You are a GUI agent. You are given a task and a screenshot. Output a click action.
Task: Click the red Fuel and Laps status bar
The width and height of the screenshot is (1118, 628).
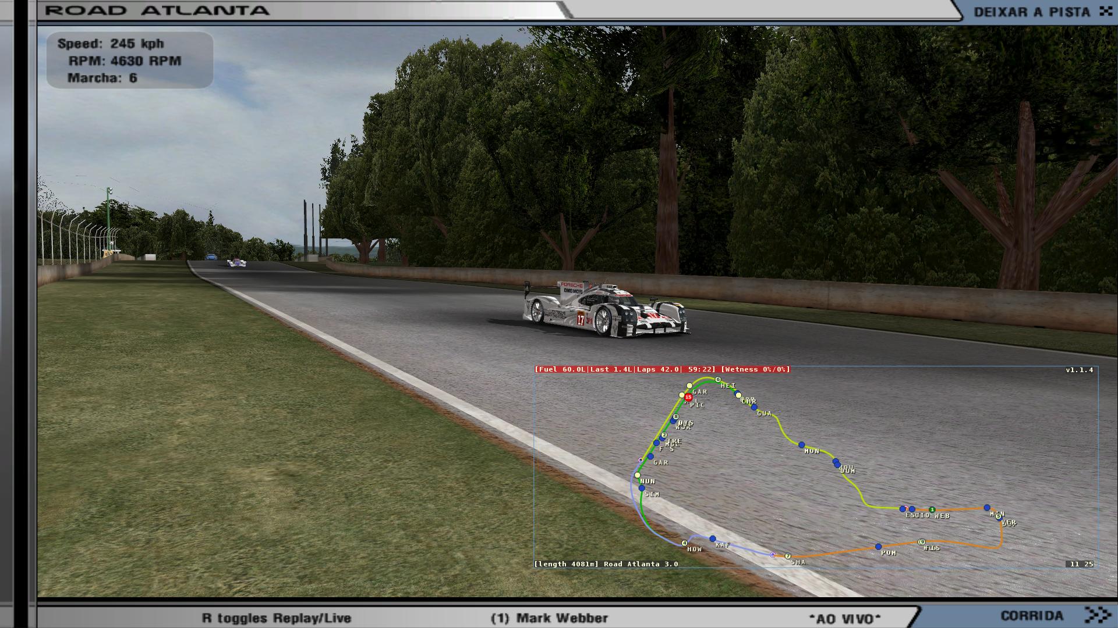(x=662, y=369)
